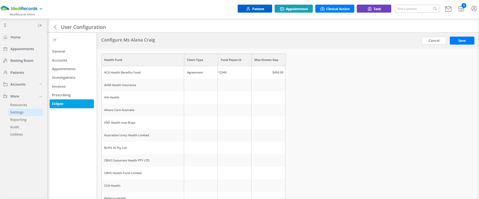Screen dimensions: 479x199
Task: Open the Appointments configuration tab
Action: point(64,69)
